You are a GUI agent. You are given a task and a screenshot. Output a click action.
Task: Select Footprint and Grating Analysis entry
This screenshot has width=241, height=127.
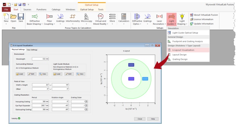(188, 41)
